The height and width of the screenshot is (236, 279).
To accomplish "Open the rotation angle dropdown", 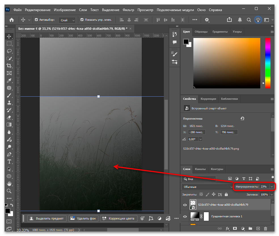I will point(200,139).
